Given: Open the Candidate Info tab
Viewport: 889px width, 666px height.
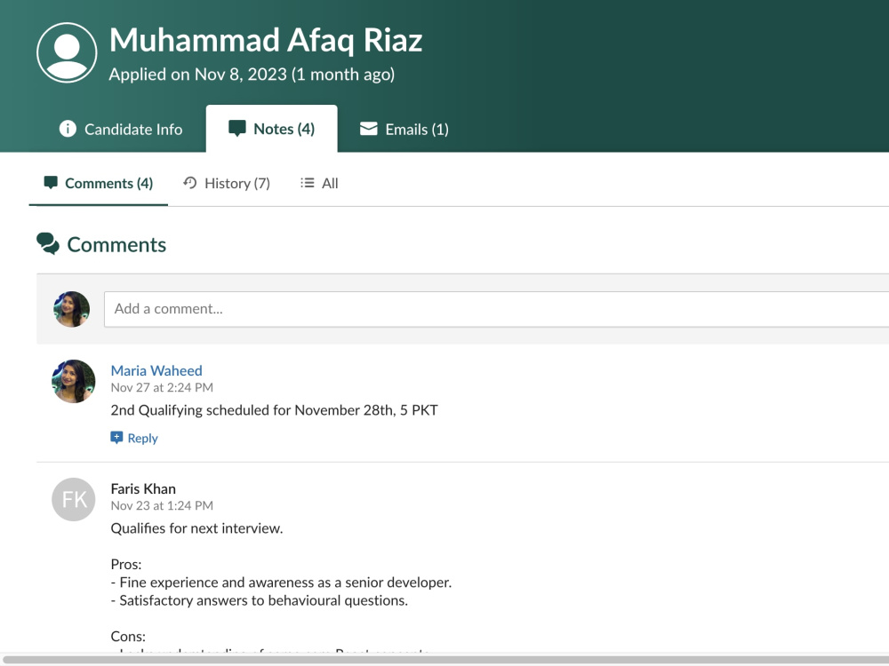Looking at the screenshot, I should [x=121, y=129].
